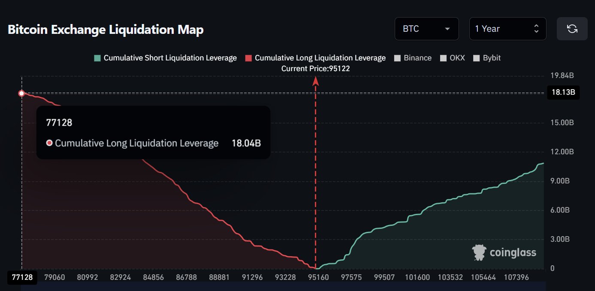Click the Current Price:95122 label
Viewport: 595px width, 291px height.
315,69
